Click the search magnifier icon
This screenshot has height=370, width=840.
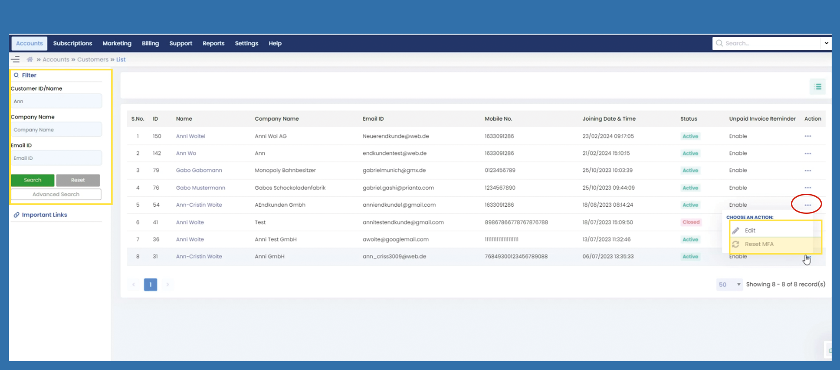(x=719, y=43)
